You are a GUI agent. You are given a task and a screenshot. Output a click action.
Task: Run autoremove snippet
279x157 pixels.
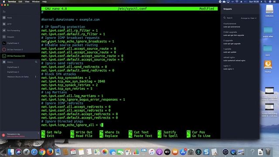tap(231, 25)
